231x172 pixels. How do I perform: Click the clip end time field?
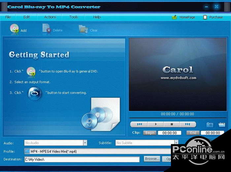(213, 133)
